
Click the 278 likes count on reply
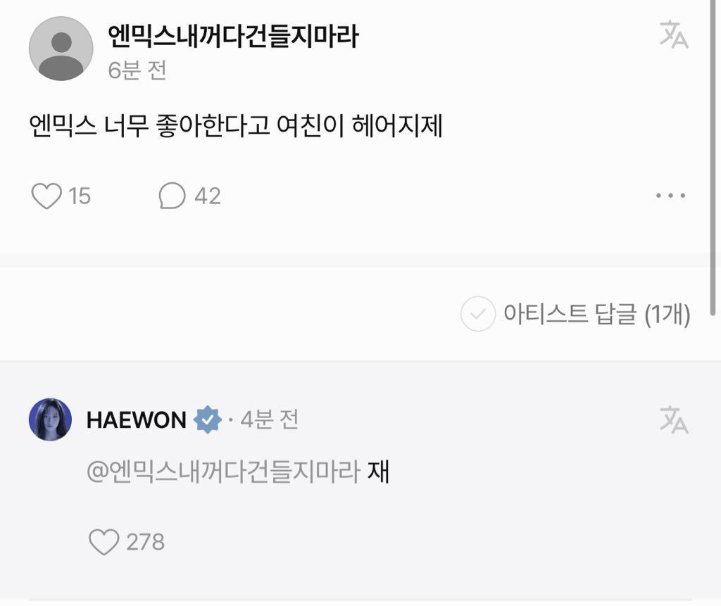pos(145,542)
